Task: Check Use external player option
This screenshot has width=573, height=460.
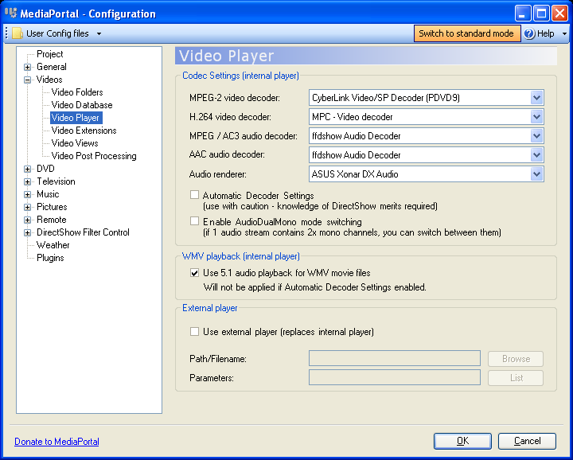Action: (x=194, y=331)
